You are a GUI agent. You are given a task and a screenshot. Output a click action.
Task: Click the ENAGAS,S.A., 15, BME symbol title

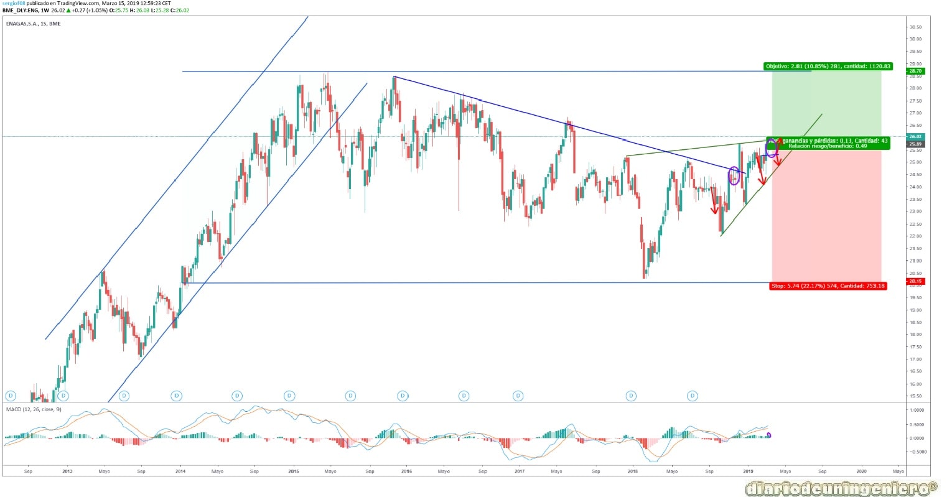click(34, 22)
